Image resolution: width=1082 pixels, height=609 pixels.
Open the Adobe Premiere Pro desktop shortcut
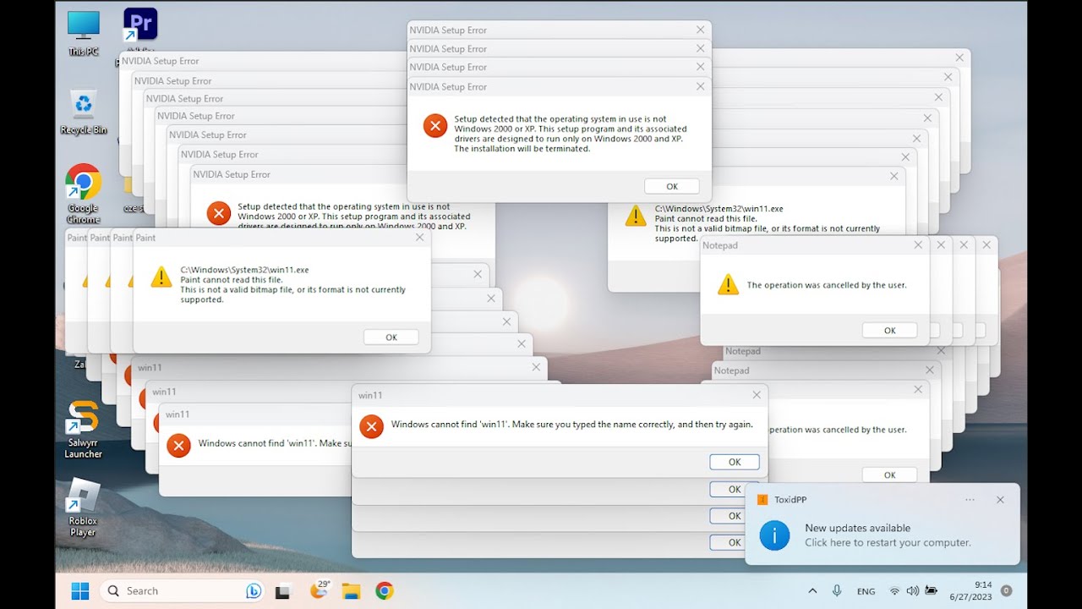tap(139, 25)
